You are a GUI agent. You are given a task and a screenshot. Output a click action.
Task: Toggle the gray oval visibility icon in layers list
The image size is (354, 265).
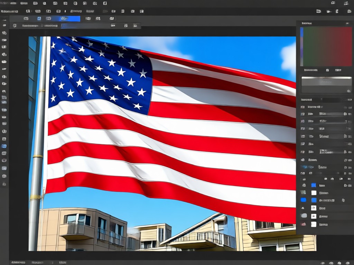(x=304, y=216)
